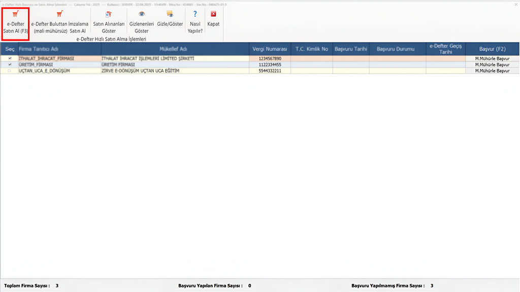Click the Mükellef Adı column header
Image resolution: width=520 pixels, height=292 pixels.
click(175, 49)
